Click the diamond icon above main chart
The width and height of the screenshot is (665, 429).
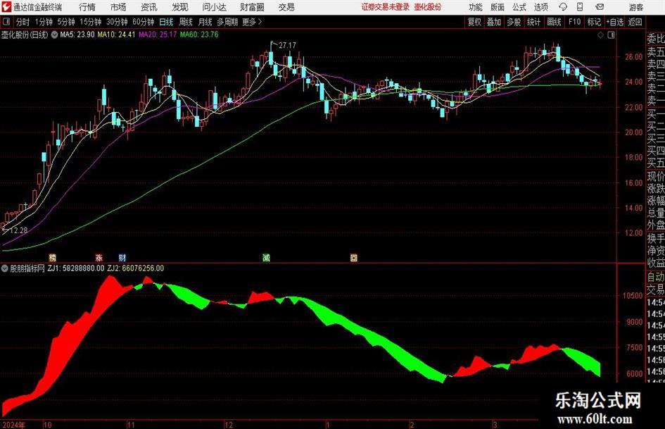tap(600, 35)
